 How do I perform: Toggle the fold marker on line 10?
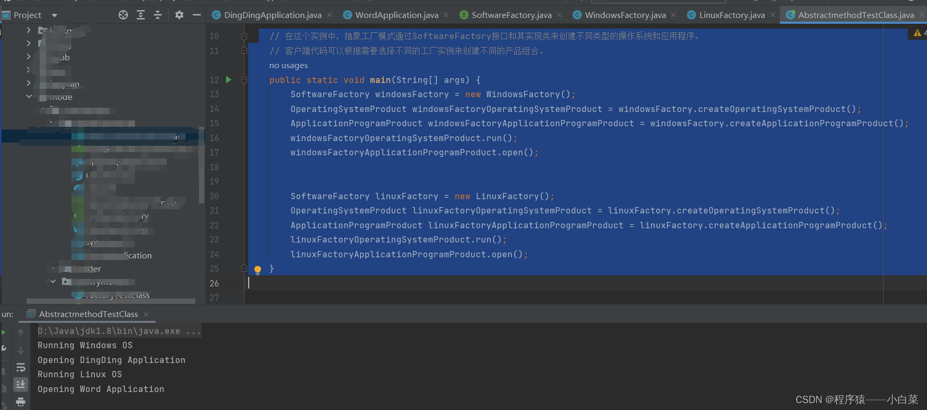pos(244,36)
